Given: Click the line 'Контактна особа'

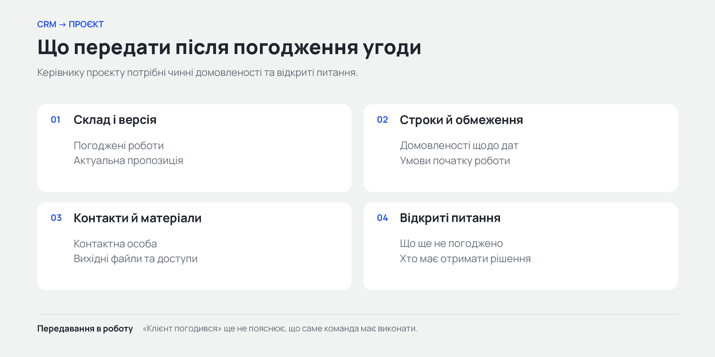Looking at the screenshot, I should click(x=115, y=244).
